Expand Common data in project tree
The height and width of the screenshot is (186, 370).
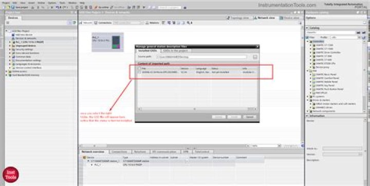(x=10, y=57)
